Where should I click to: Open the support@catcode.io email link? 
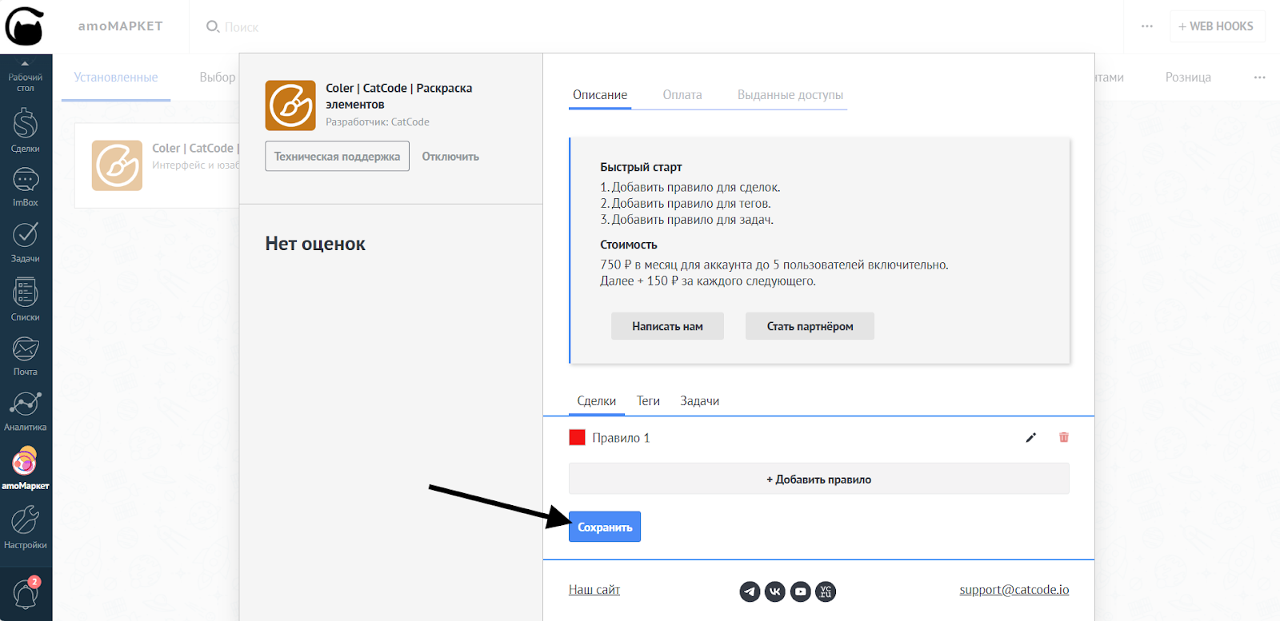click(x=1014, y=590)
